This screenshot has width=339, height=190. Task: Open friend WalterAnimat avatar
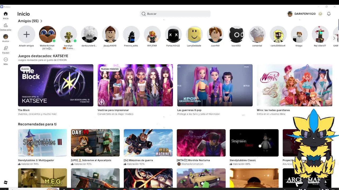47,34
